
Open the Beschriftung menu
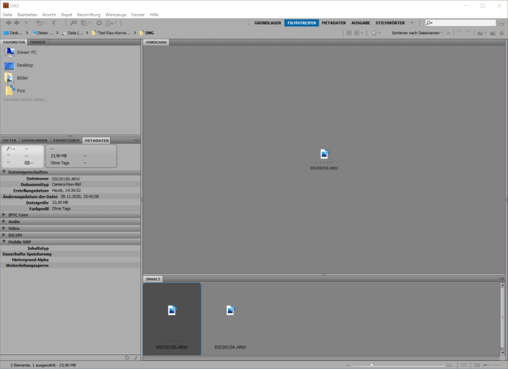coord(89,15)
